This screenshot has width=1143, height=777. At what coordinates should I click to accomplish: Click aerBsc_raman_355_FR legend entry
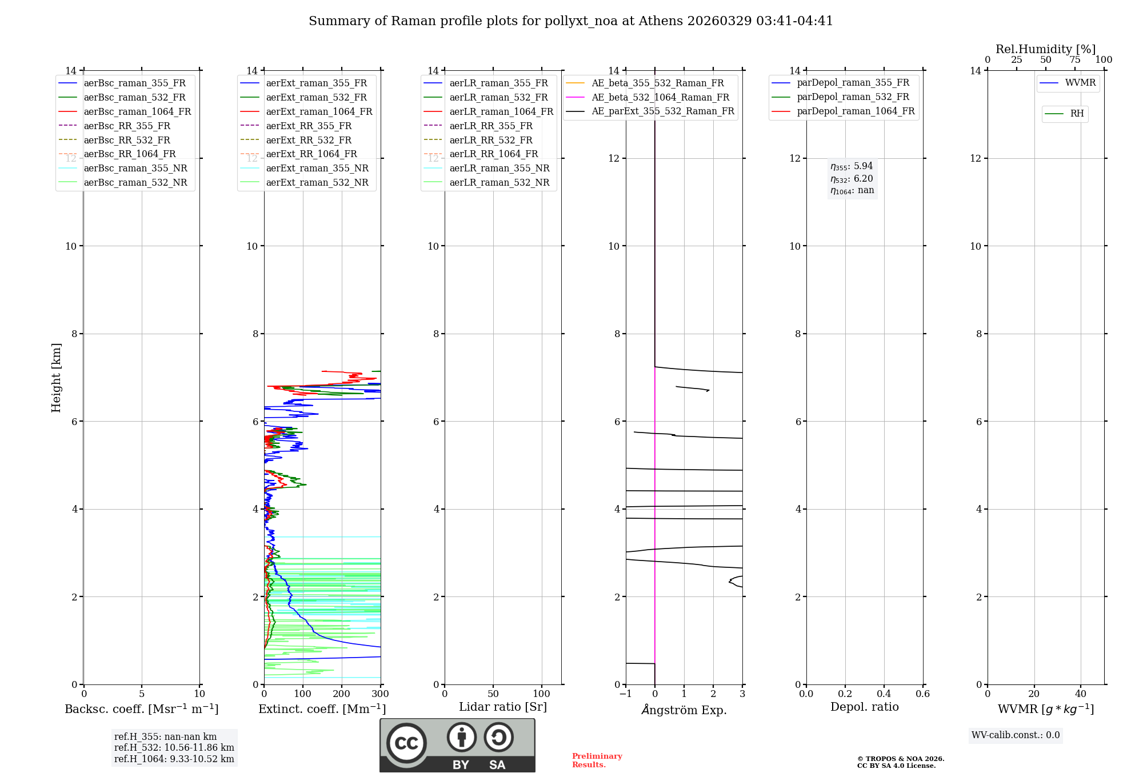[134, 83]
